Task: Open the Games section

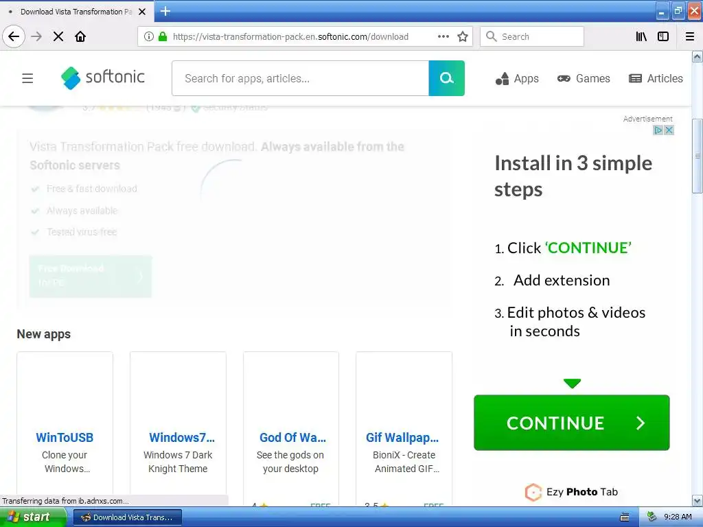Action: pyautogui.click(x=584, y=78)
